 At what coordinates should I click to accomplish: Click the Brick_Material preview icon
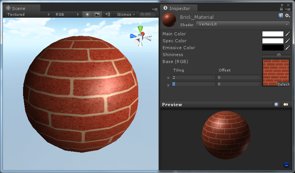click(169, 20)
